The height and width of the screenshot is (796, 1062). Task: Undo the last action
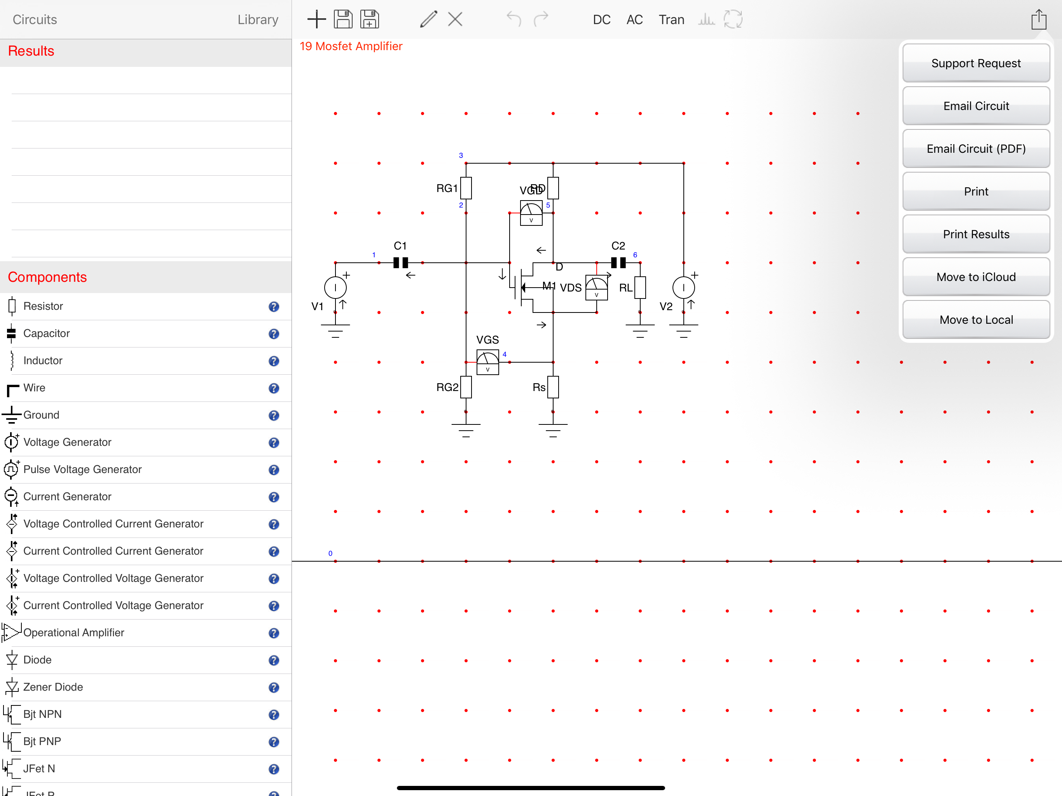[514, 20]
